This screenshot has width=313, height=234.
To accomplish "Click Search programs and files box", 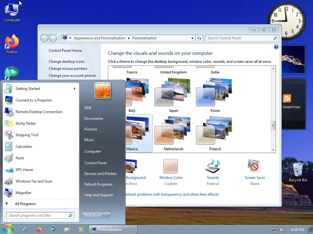I will [x=41, y=215].
